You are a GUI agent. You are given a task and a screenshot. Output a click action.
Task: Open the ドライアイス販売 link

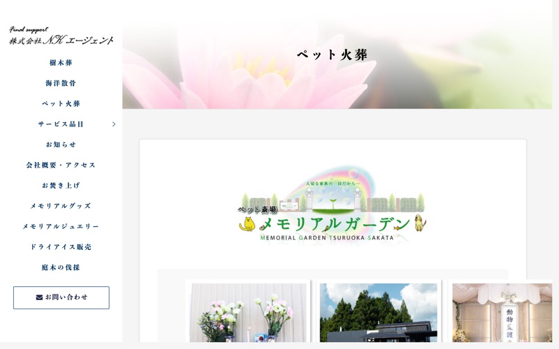pyautogui.click(x=61, y=247)
